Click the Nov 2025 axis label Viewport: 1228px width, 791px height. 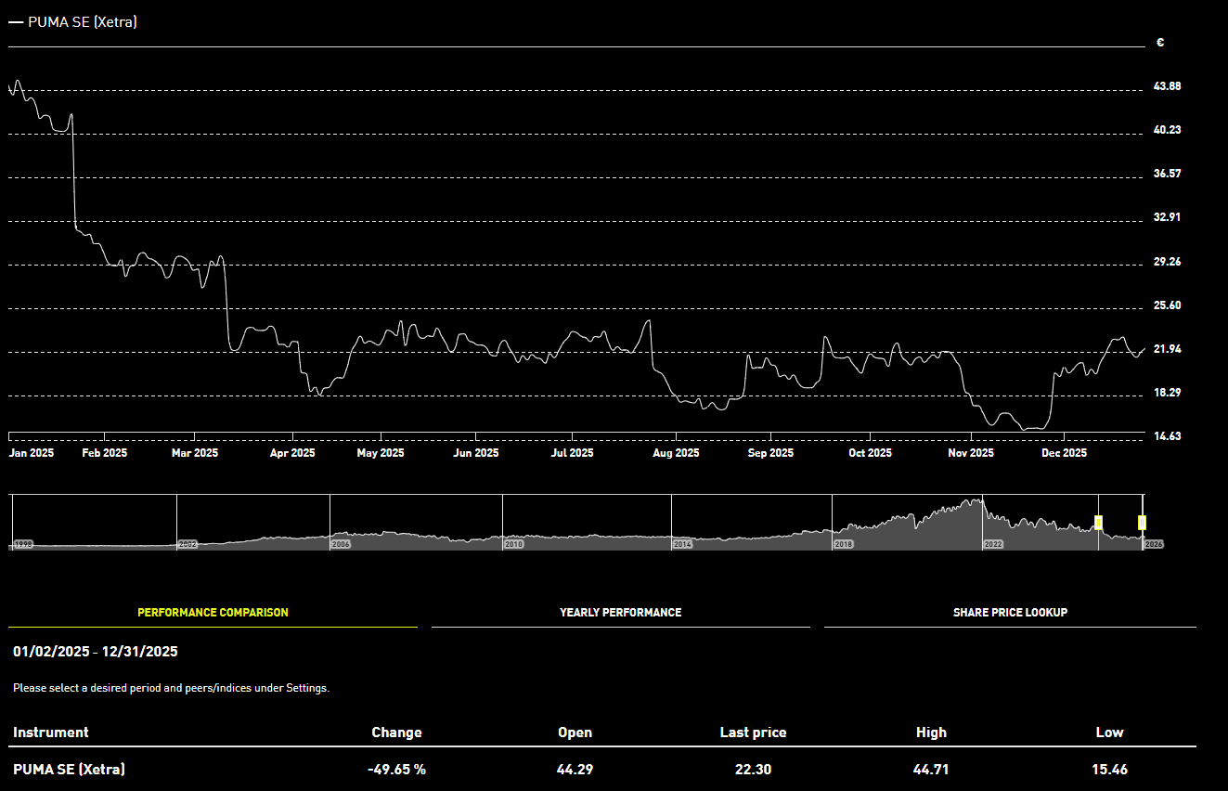(971, 453)
